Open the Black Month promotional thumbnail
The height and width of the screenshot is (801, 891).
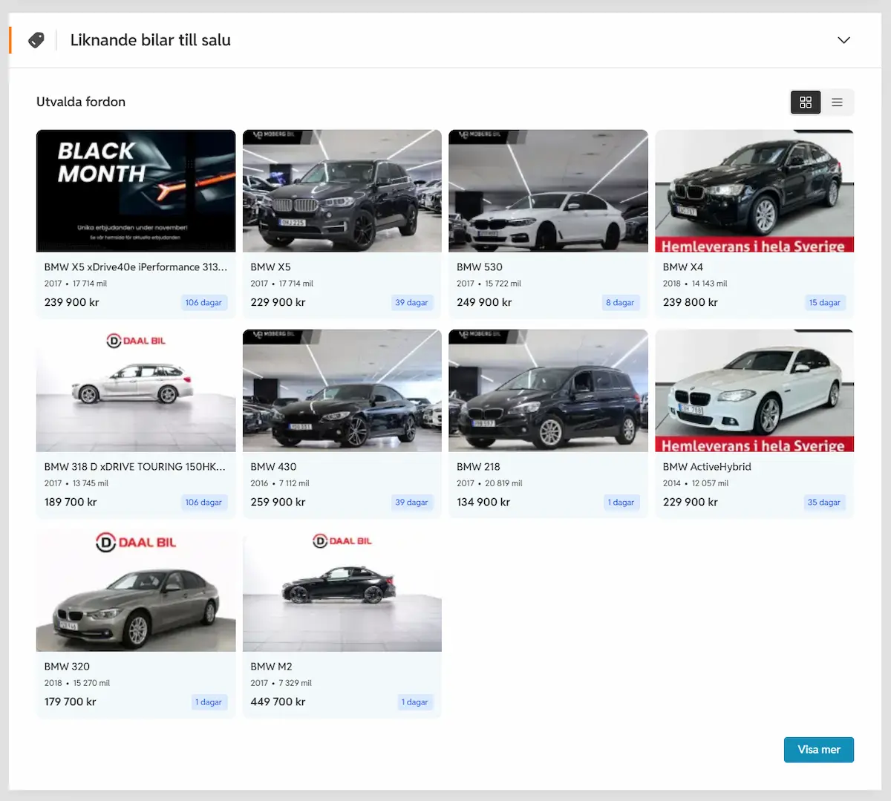136,191
